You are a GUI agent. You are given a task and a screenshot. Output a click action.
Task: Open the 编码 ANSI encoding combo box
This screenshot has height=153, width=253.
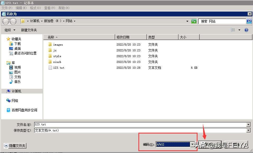click(175, 144)
